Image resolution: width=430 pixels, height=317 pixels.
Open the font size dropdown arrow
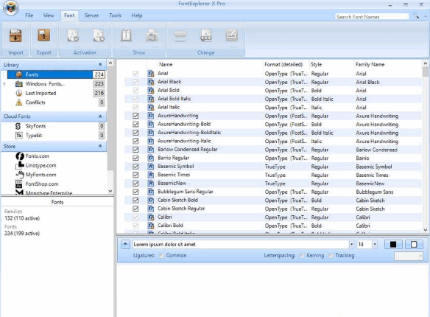[375, 244]
